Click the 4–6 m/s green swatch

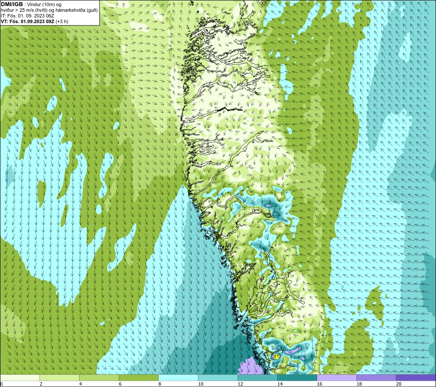point(99,377)
